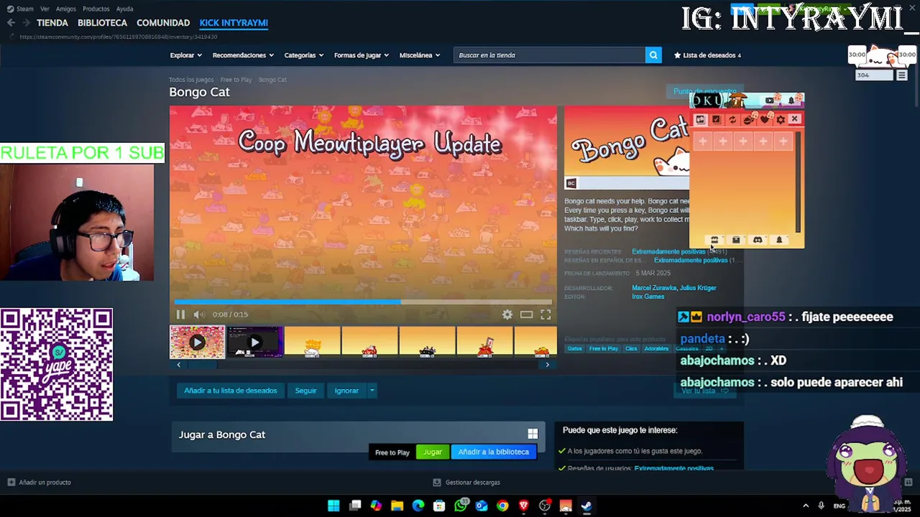920x517 pixels.
Task: Click the Bongo Cat overlay vertical scrollbar
Action: tap(797, 183)
